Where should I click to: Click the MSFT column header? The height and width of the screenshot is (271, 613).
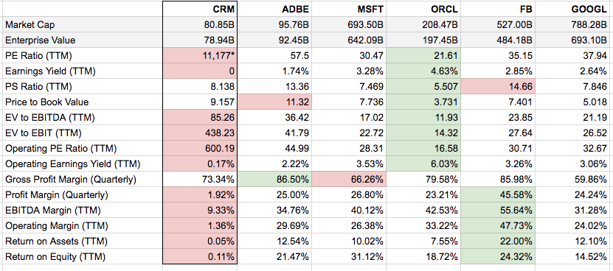[349, 10]
